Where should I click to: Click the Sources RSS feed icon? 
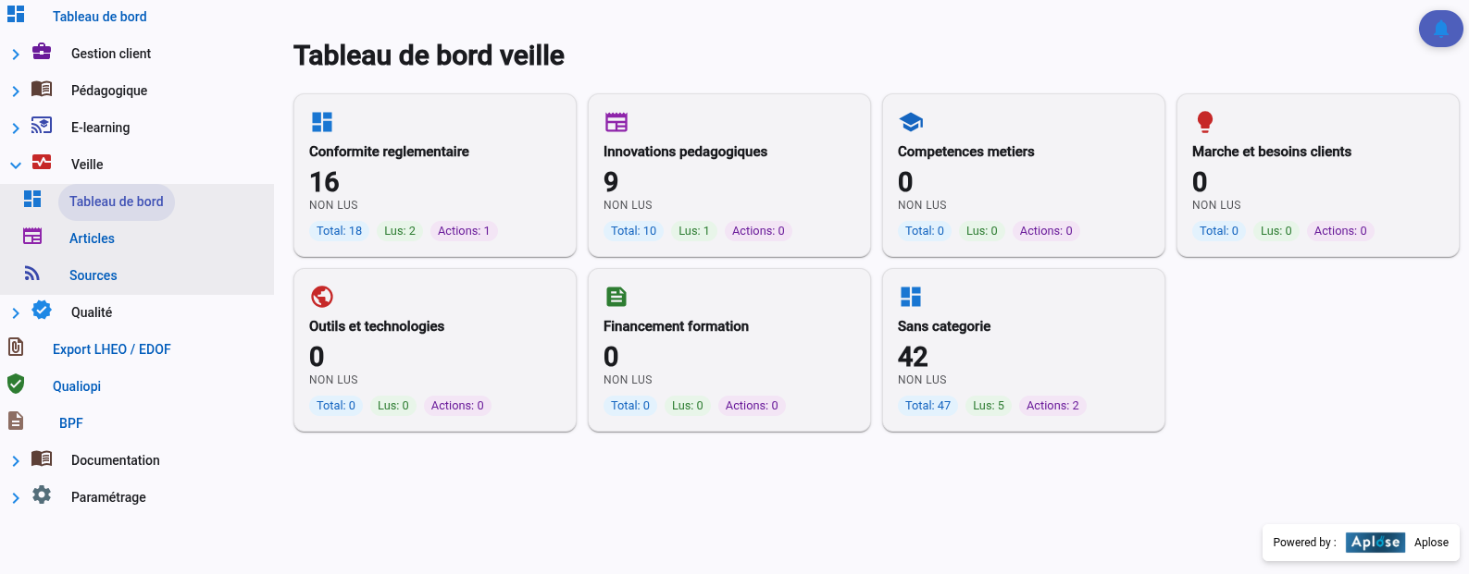click(x=32, y=274)
